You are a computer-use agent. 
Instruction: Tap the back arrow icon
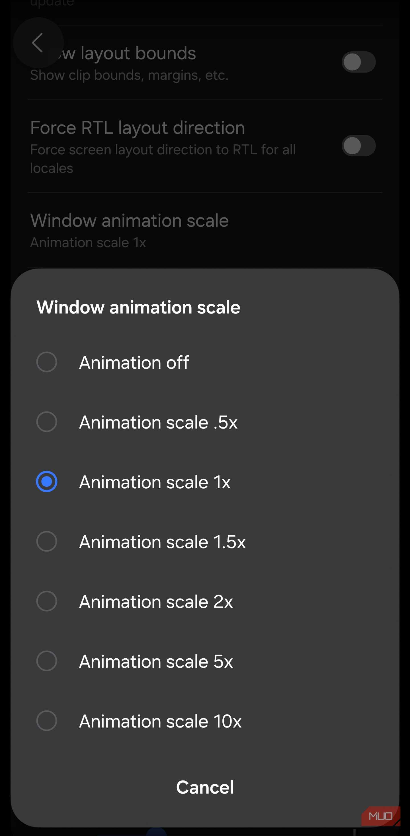coord(38,42)
